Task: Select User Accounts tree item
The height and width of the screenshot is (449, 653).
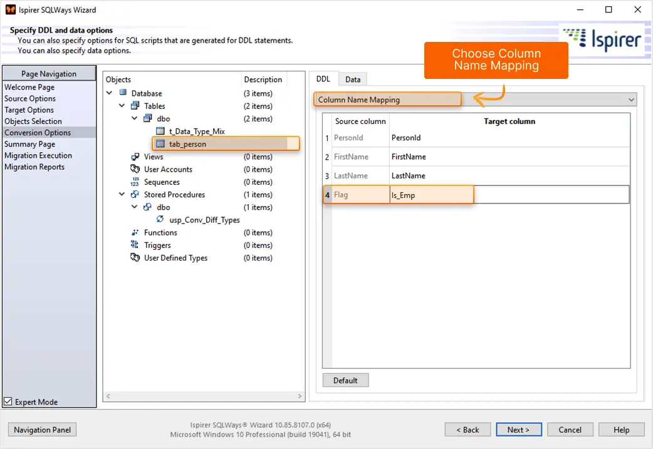Action: point(168,169)
